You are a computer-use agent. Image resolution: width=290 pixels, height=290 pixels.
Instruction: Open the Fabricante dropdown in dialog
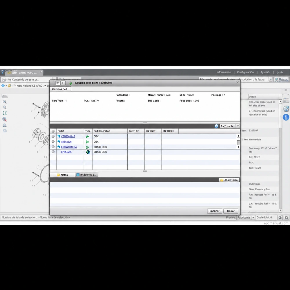pyautogui.click(x=238, y=126)
